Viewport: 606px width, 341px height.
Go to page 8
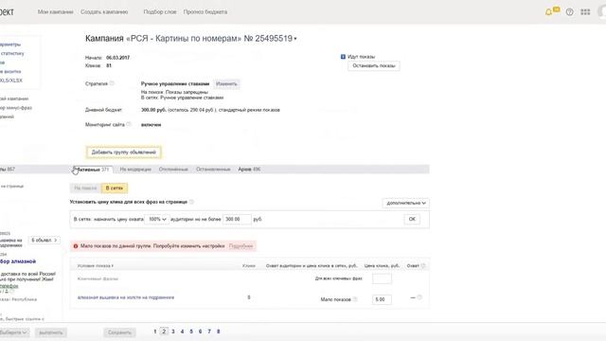219,332
